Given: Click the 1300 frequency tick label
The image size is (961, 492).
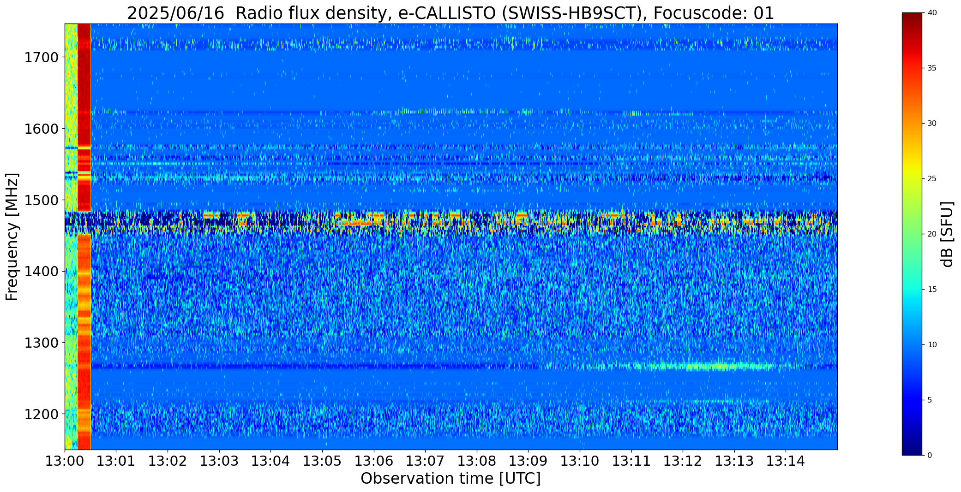Looking at the screenshot, I should point(41,343).
